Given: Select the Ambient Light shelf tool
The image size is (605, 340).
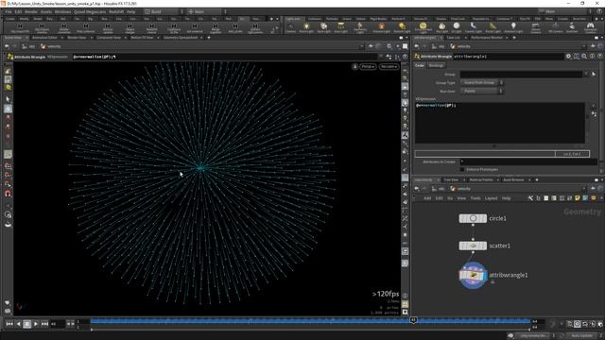Looking at the screenshot, I should click(x=513, y=27).
